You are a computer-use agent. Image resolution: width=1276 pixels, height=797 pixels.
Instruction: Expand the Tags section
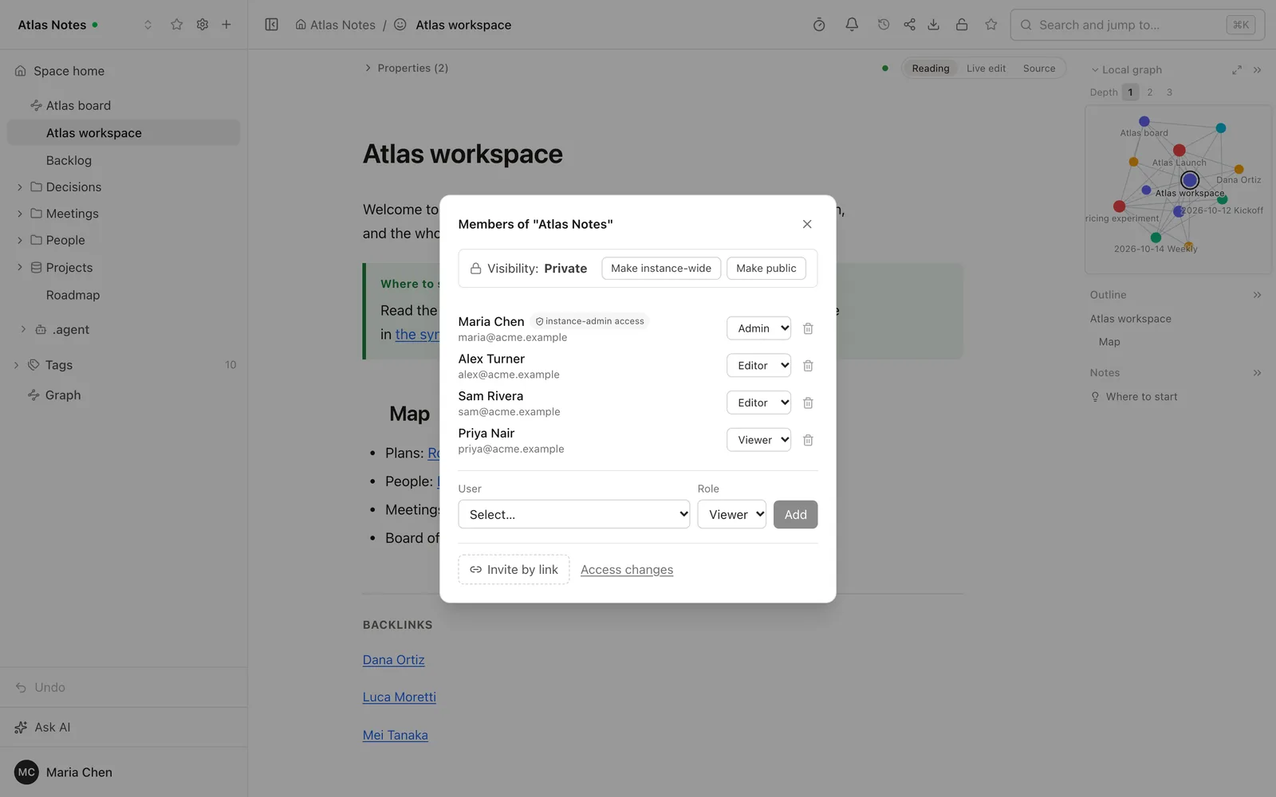coord(16,365)
